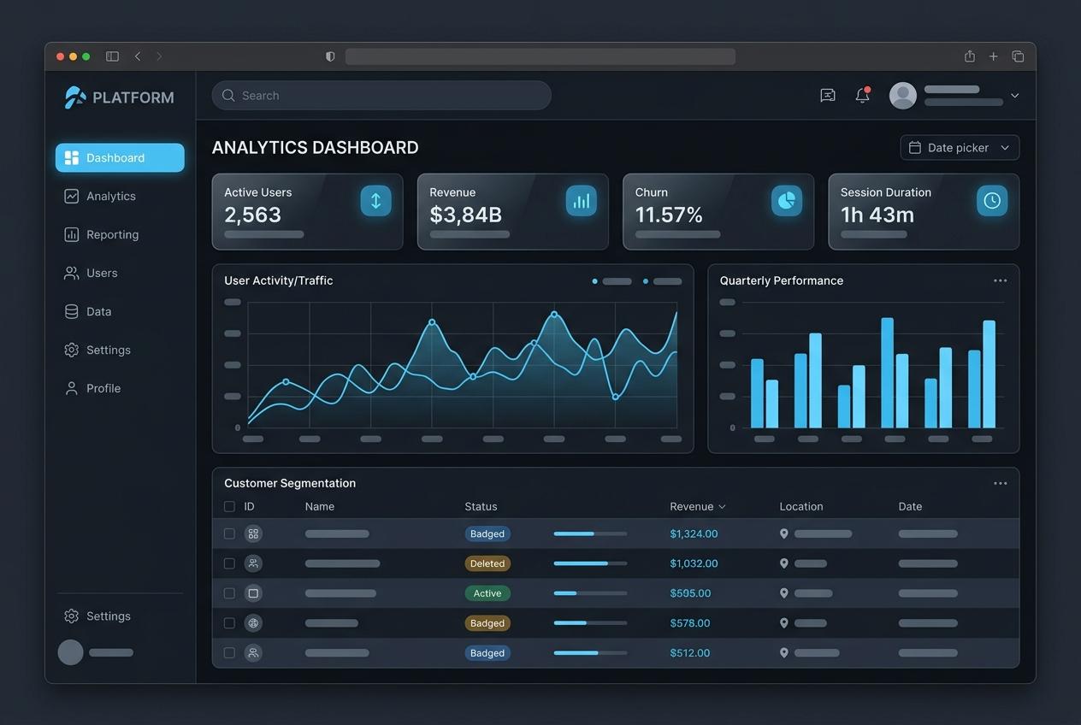Click the bottom sidebar user avatar
The width and height of the screenshot is (1081, 725).
(x=70, y=652)
